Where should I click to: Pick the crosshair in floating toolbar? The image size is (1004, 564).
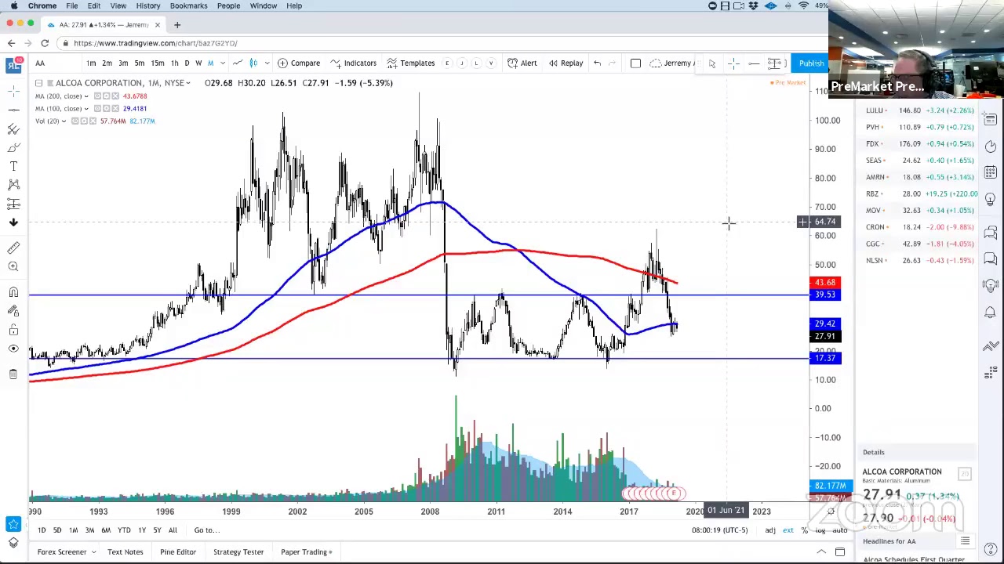pos(733,63)
